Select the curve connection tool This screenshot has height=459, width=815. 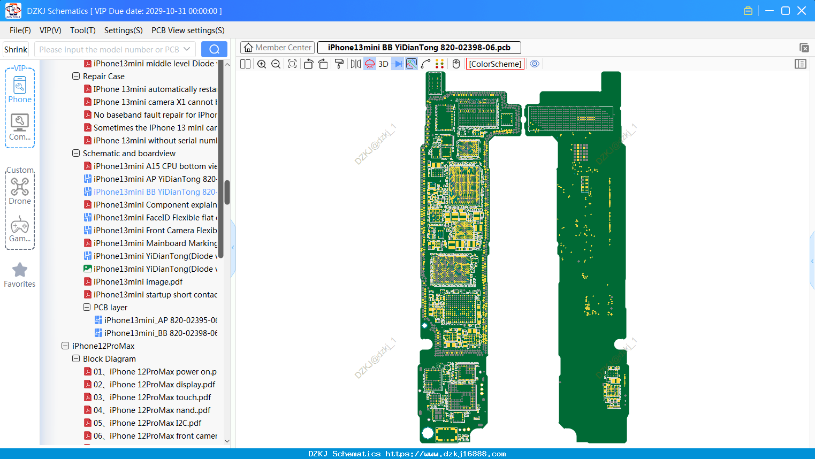(426, 64)
